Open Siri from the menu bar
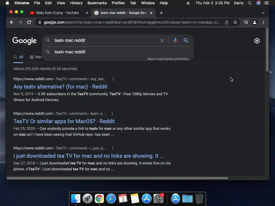 click(x=259, y=3)
